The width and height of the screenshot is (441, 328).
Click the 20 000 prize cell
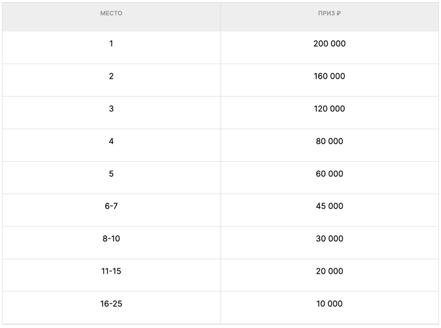point(329,271)
